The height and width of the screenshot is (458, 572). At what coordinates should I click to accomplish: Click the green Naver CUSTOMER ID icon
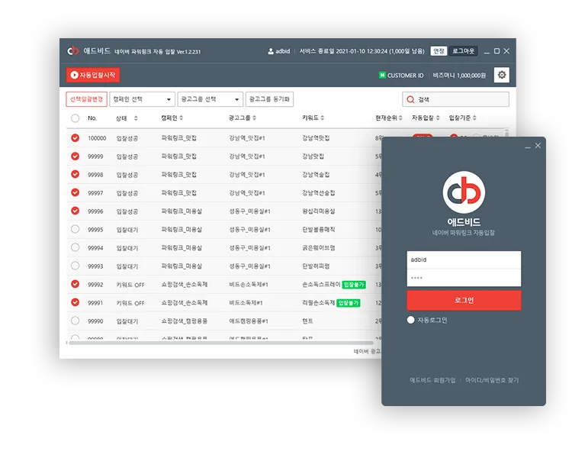pos(382,76)
